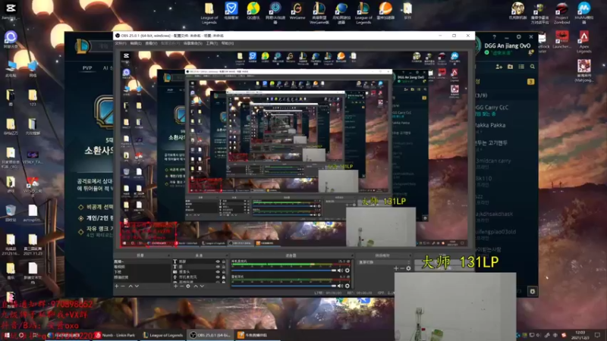
Task: Open last menu in OBS menu bar
Action: pos(227,43)
